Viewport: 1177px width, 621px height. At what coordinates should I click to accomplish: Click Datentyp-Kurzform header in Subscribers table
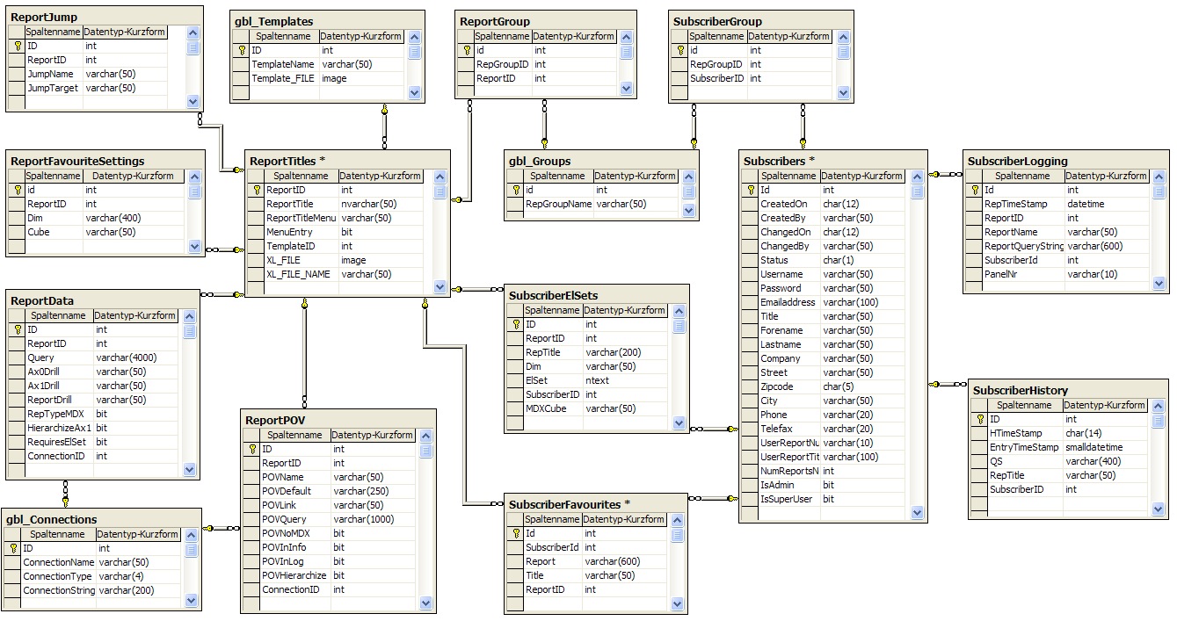pos(862,176)
